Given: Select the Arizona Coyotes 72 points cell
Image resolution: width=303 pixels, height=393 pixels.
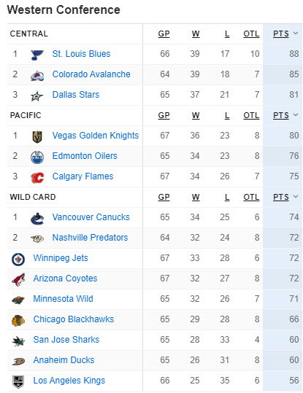Looking at the screenshot, I should 283,279.
